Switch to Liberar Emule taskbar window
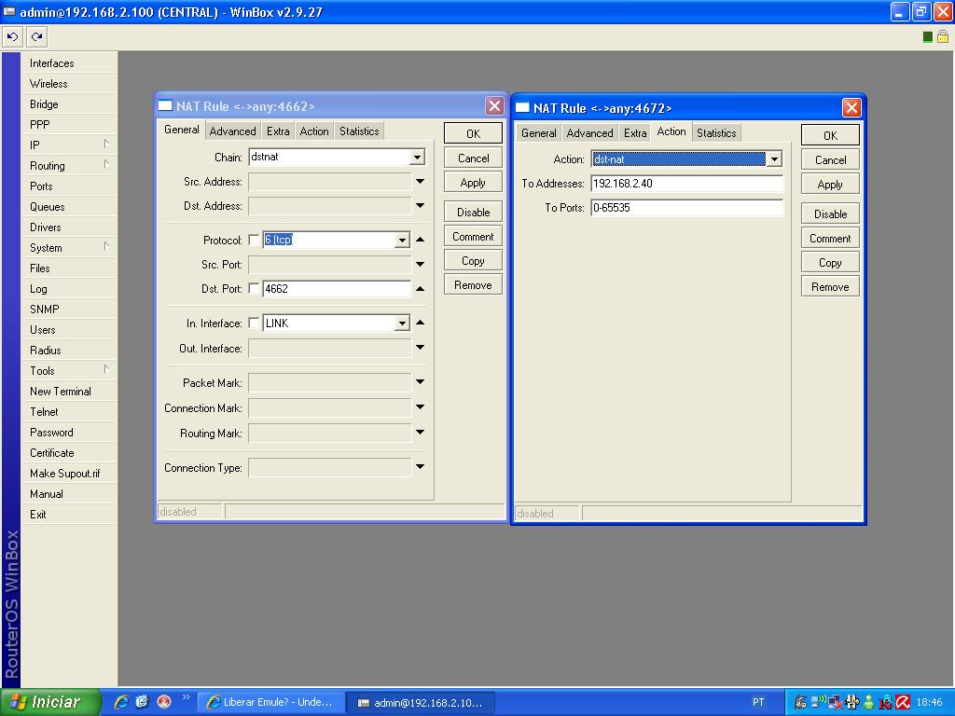The width and height of the screenshot is (955, 716). [271, 703]
